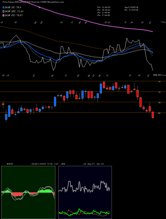Click the 'Pre C: 64.05' value
Screen dimensions: 166x219
(x=104, y=15)
